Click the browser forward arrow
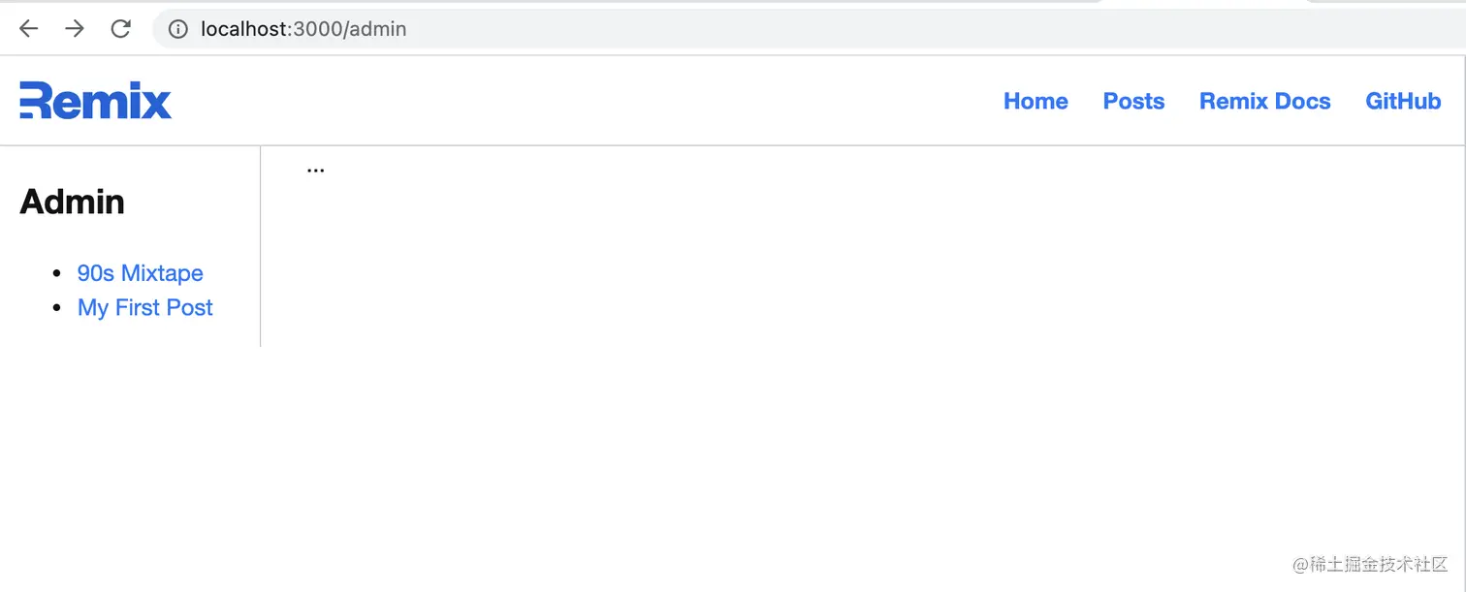This screenshot has width=1466, height=592. pos(75,29)
